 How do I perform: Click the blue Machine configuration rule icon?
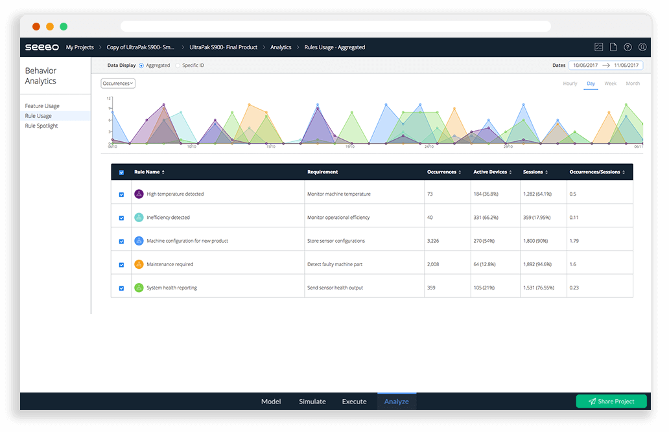[x=139, y=241]
